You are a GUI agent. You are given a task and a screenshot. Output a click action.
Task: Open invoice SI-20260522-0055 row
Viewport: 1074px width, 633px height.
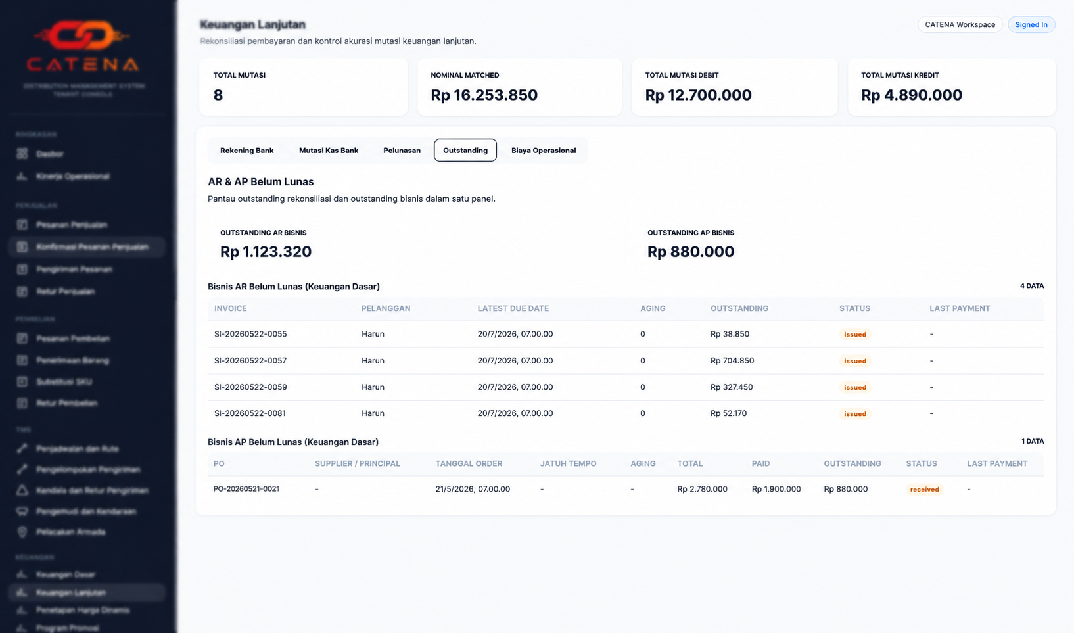tap(626, 334)
